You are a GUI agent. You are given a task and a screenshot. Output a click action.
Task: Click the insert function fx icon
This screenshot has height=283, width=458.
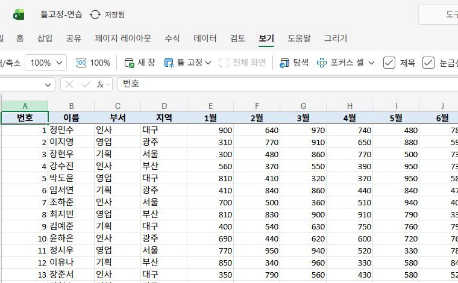(x=100, y=85)
